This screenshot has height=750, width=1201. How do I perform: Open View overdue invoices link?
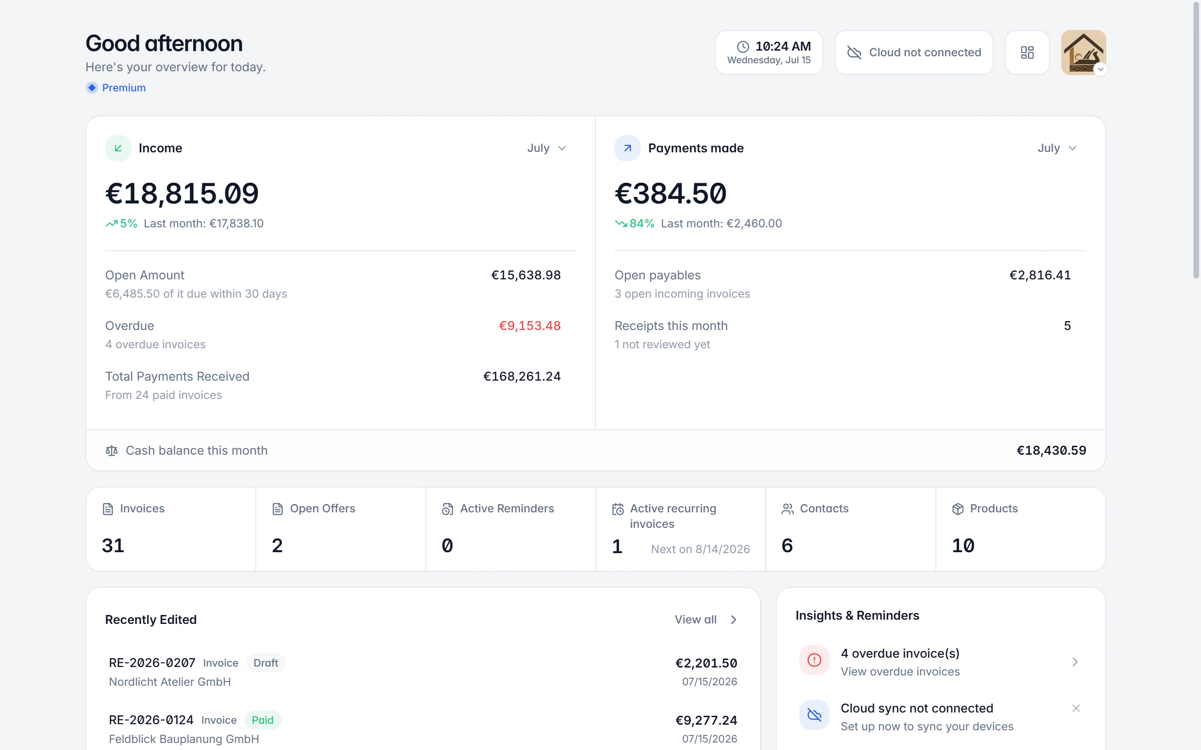coord(900,672)
